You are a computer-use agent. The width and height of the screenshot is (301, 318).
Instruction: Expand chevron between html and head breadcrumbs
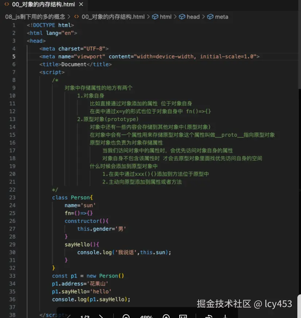tap(175, 17)
